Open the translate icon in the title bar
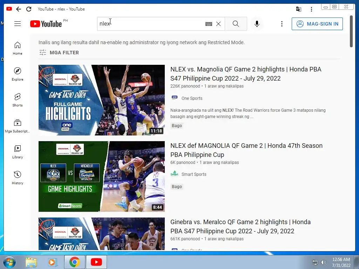The height and width of the screenshot is (269, 359). click(299, 9)
